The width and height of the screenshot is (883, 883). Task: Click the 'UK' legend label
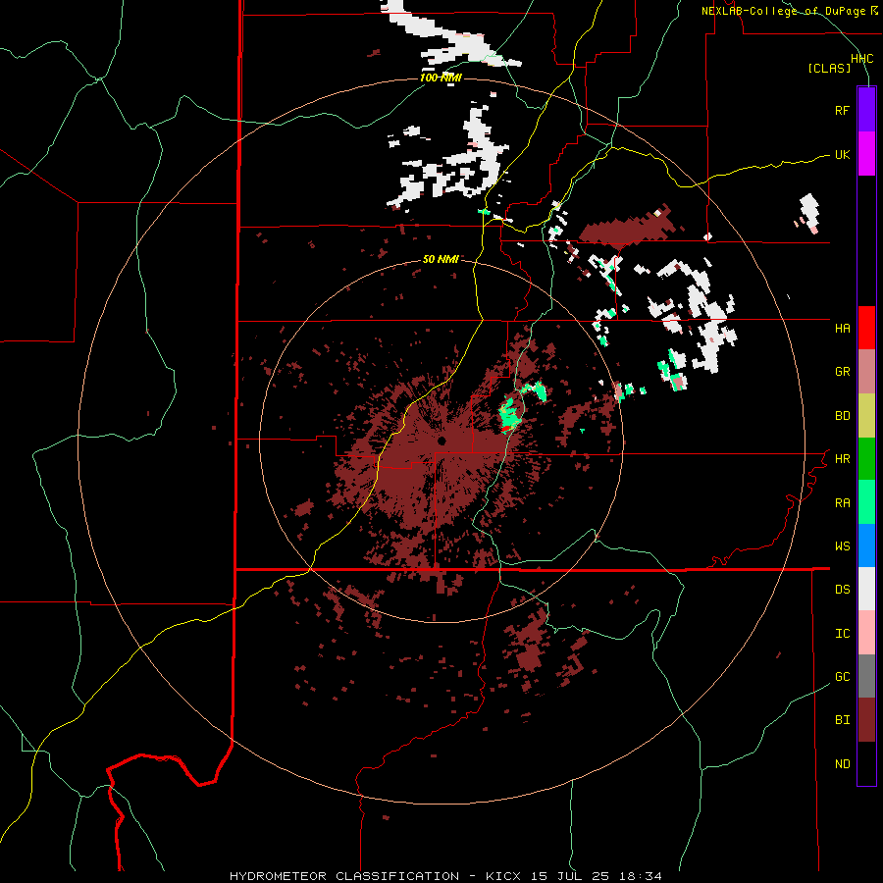842,155
